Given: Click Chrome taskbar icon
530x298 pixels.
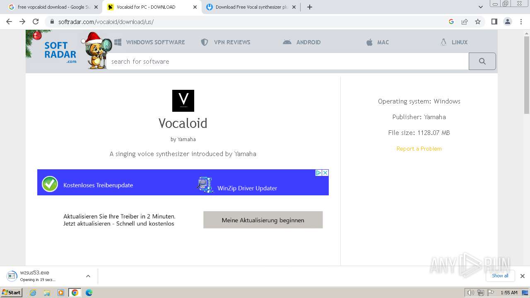Looking at the screenshot, I should (x=75, y=293).
